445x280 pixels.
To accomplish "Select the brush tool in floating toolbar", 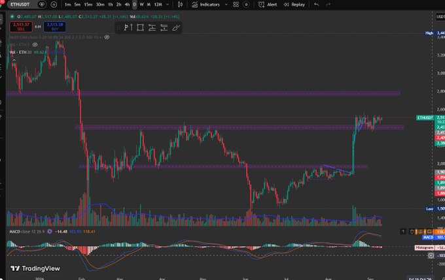I will pos(176,27).
